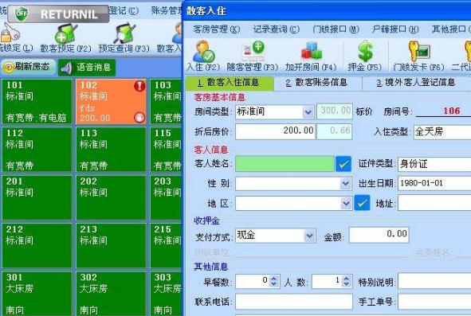Select room 112 标准间 tile

tap(37, 150)
